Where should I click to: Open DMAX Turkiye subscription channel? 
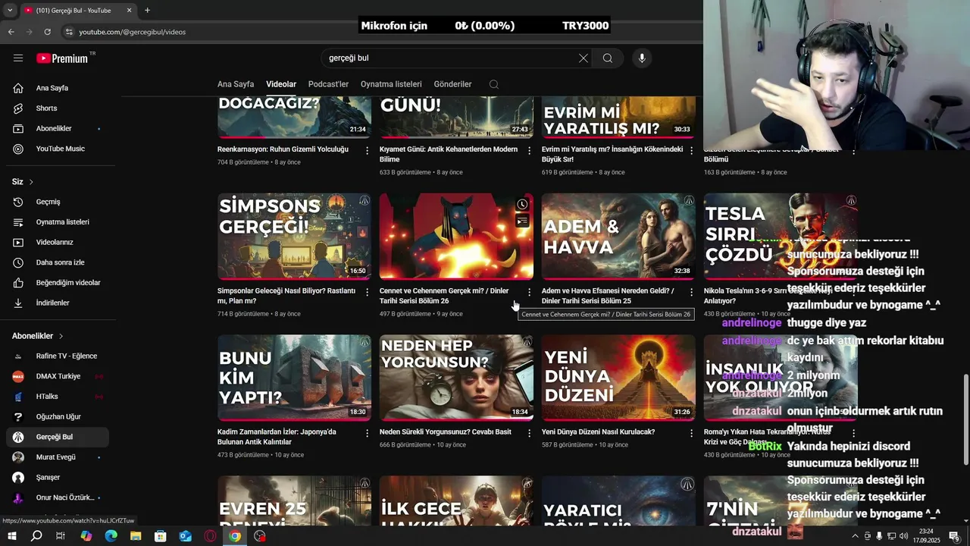57,376
